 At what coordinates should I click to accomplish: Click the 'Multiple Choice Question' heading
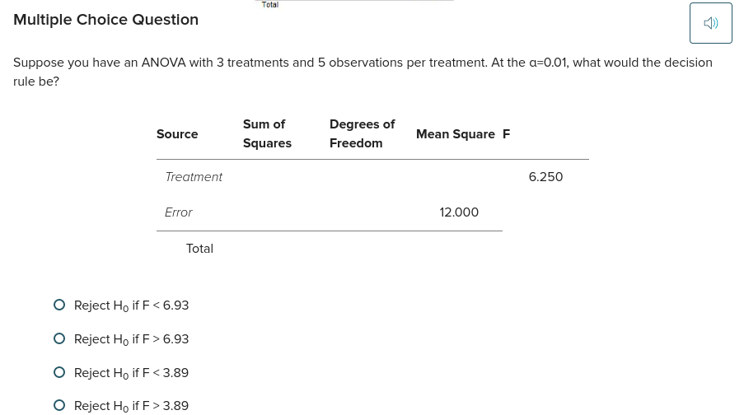click(x=105, y=20)
